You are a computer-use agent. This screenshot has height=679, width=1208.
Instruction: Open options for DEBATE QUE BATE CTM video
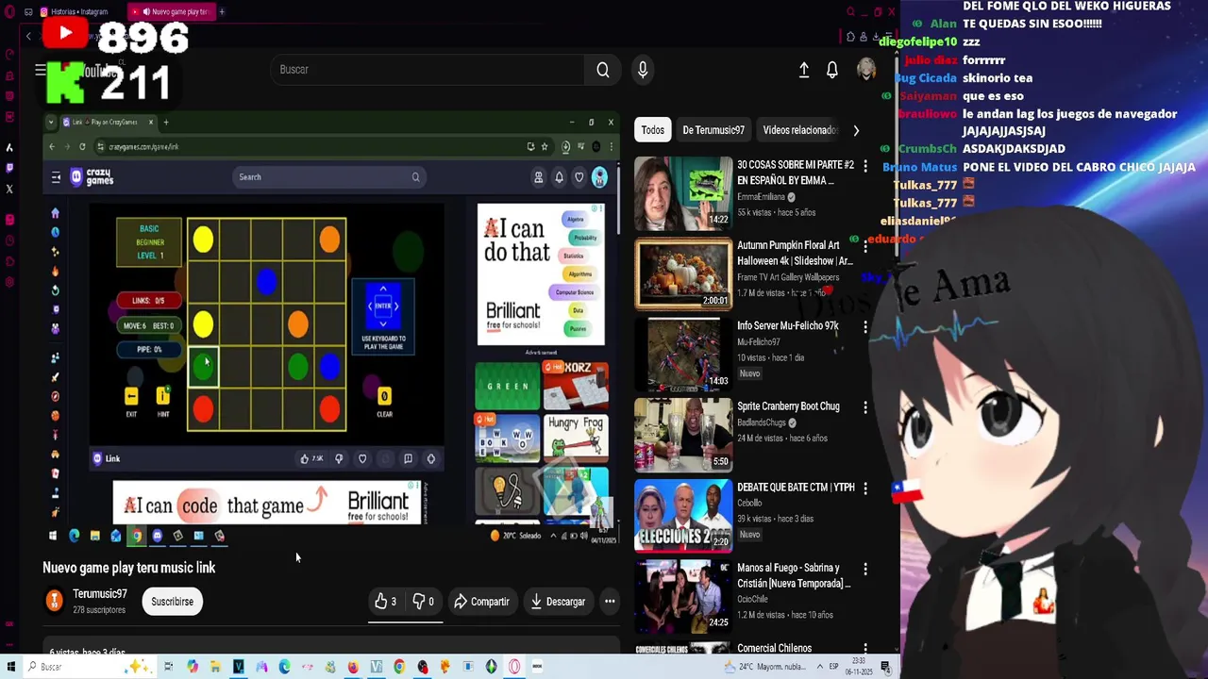(865, 489)
